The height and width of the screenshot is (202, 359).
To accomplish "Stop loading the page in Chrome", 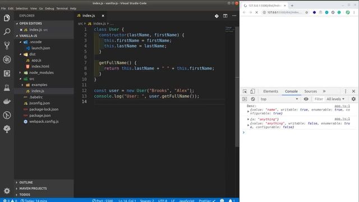I will tap(257, 12).
